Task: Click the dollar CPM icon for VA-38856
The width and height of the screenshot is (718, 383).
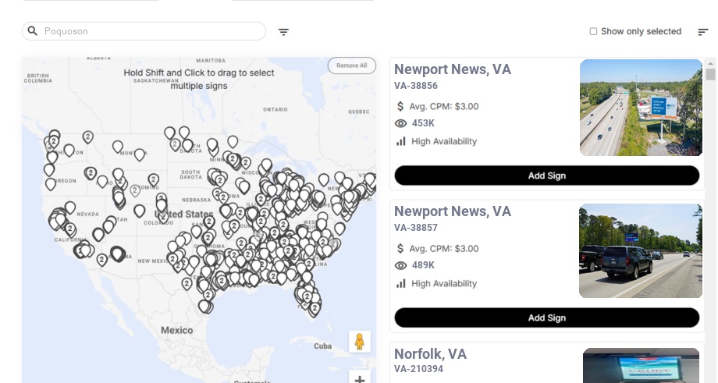Action: click(401, 106)
